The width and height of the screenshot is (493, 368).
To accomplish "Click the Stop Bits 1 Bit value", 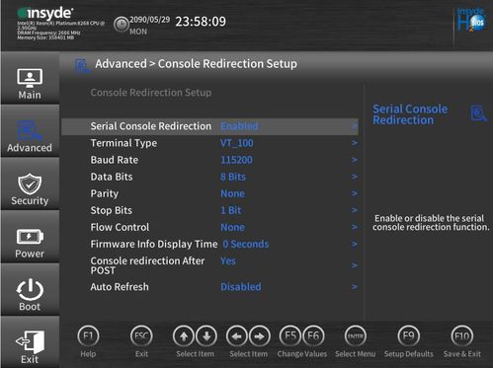I will pos(231,210).
